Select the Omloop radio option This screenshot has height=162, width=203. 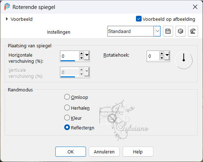pos(67,97)
